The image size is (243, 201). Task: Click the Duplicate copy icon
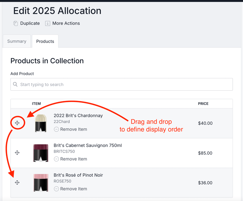pyautogui.click(x=16, y=23)
